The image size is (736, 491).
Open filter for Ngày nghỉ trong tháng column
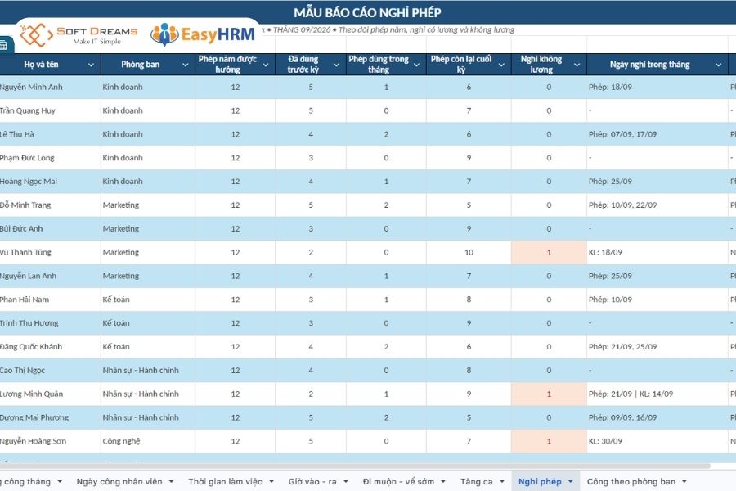click(x=719, y=65)
